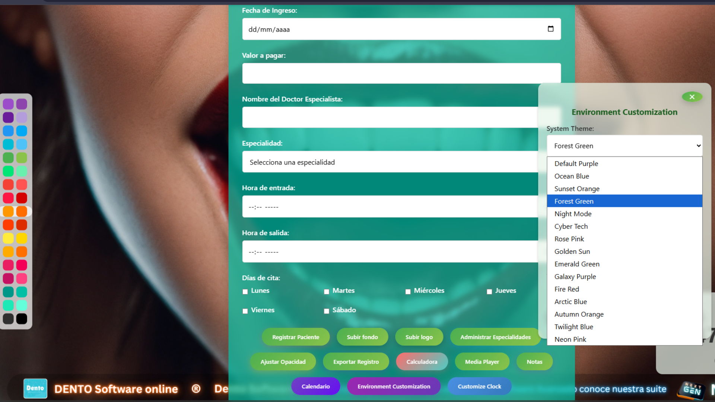
Task: Open the date picker calendar icon
Action: [550, 29]
